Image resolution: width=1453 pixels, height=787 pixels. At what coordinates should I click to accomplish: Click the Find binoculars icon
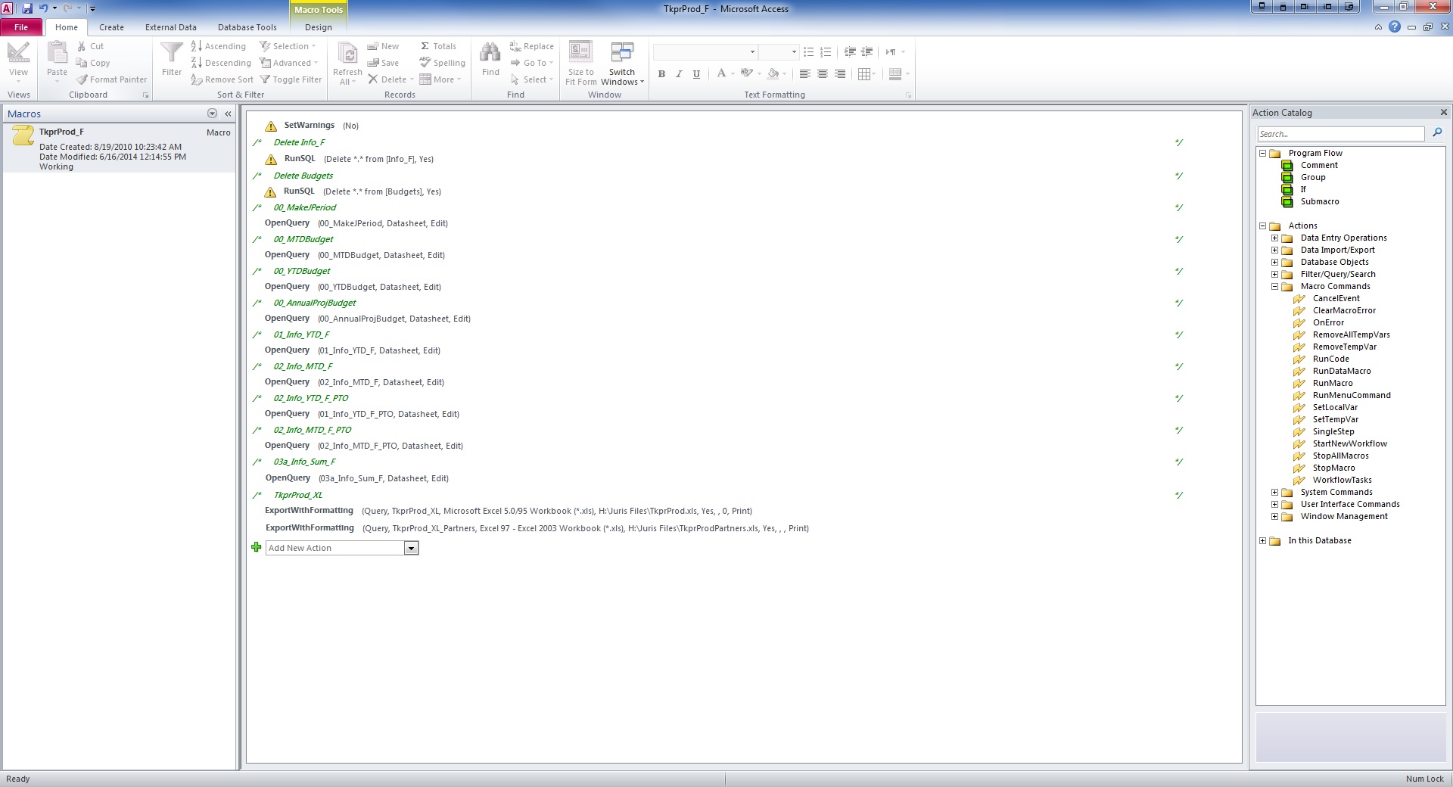coord(490,54)
